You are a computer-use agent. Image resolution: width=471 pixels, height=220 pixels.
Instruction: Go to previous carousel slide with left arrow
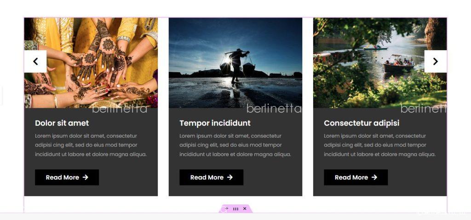[x=35, y=61]
